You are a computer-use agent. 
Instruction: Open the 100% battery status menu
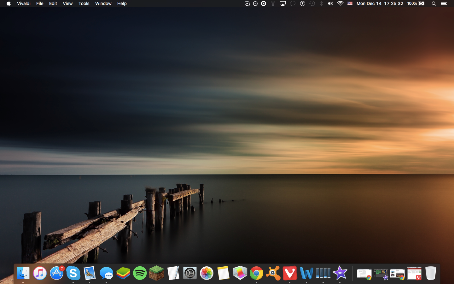416,3
